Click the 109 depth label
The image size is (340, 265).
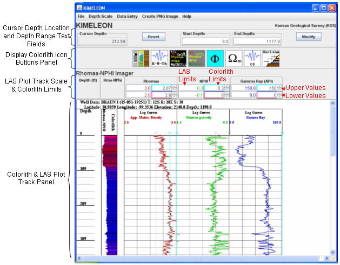pos(83,169)
